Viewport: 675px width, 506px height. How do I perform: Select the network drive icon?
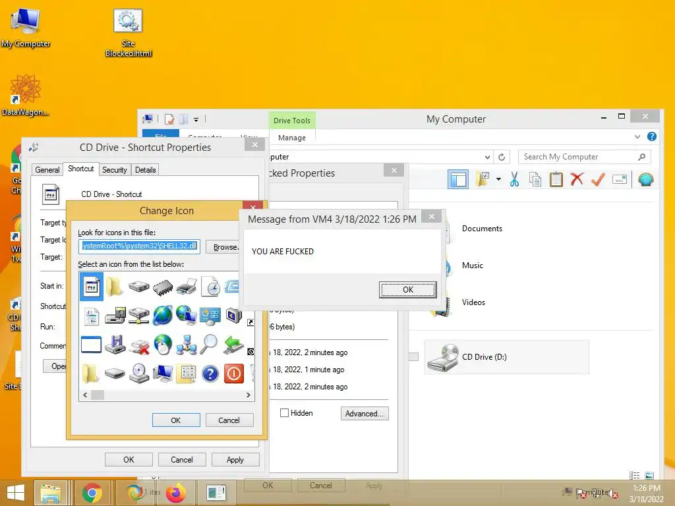pos(138,316)
